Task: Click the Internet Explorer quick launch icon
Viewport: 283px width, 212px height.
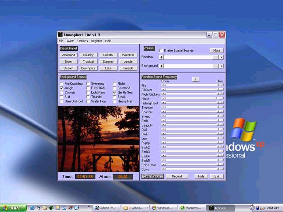Action: [x=32, y=208]
